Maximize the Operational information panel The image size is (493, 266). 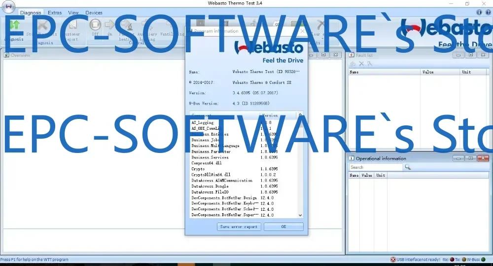[x=471, y=158]
